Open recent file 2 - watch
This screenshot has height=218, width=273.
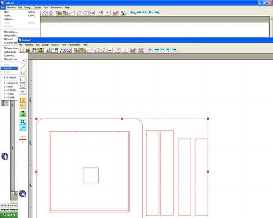9,87
